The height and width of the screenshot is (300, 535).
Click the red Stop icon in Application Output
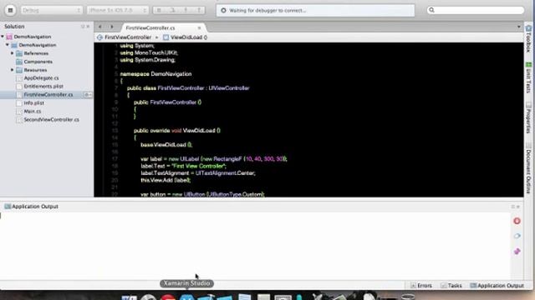click(517, 221)
